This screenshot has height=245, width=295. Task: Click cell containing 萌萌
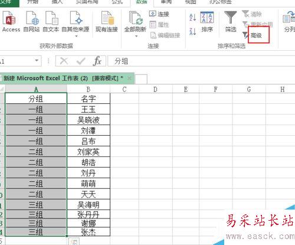[88, 184]
